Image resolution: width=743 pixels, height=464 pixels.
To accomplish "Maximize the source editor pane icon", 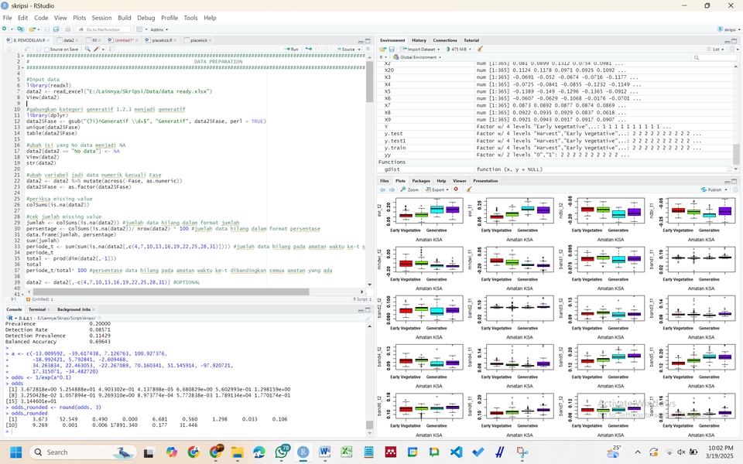I will (367, 41).
